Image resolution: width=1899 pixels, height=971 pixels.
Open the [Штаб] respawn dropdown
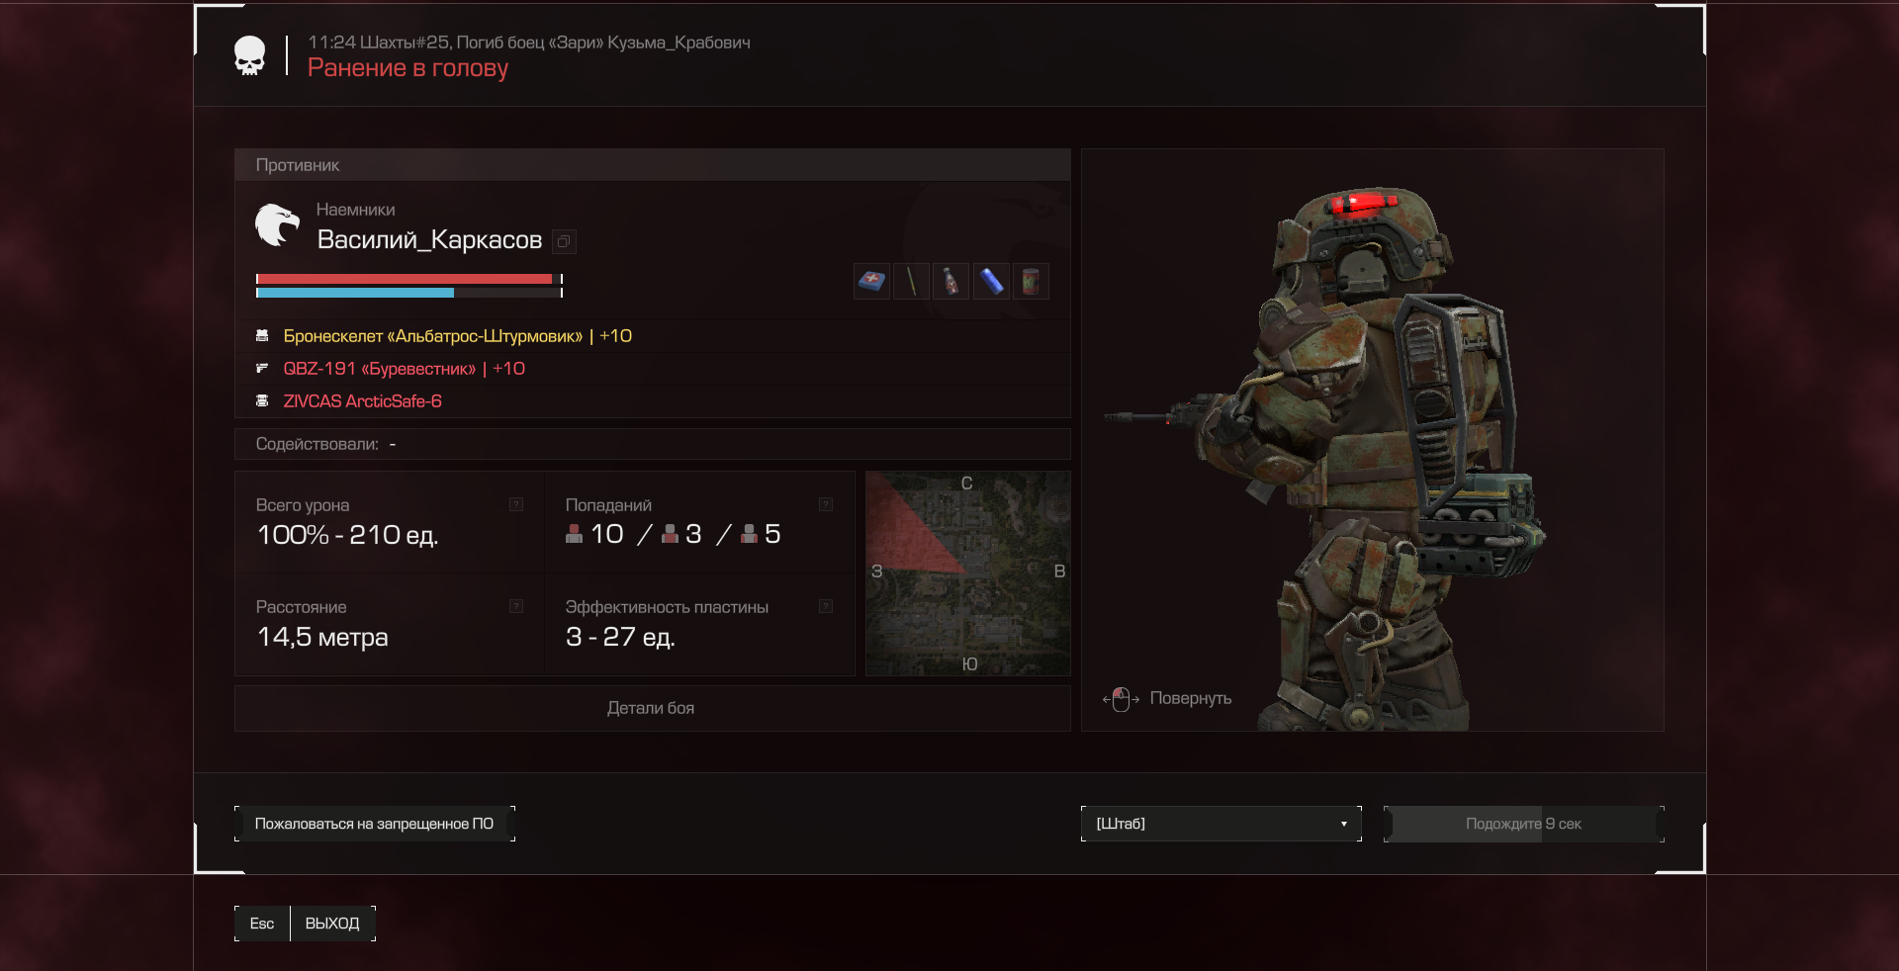[1221, 824]
